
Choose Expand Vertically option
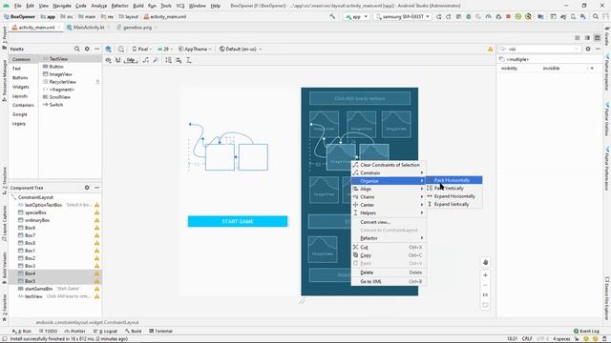coord(454,204)
